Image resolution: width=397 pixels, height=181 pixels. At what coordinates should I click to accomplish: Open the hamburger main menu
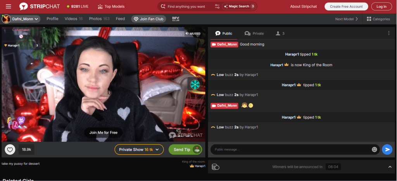9,6
